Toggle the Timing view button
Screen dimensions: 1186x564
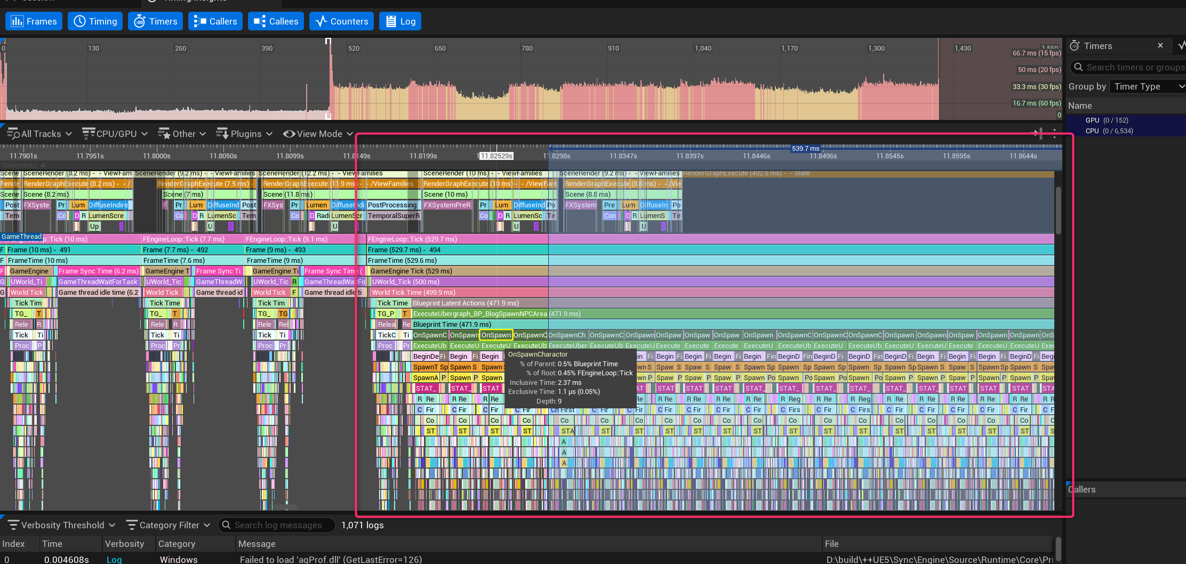point(95,21)
